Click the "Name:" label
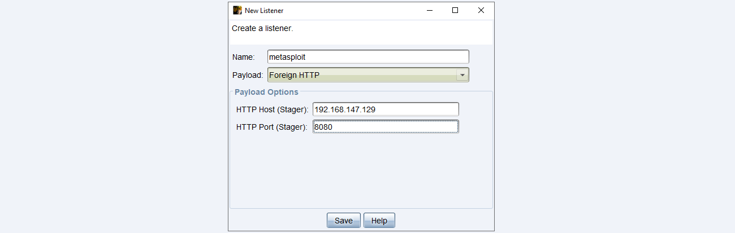735x233 pixels. click(244, 57)
